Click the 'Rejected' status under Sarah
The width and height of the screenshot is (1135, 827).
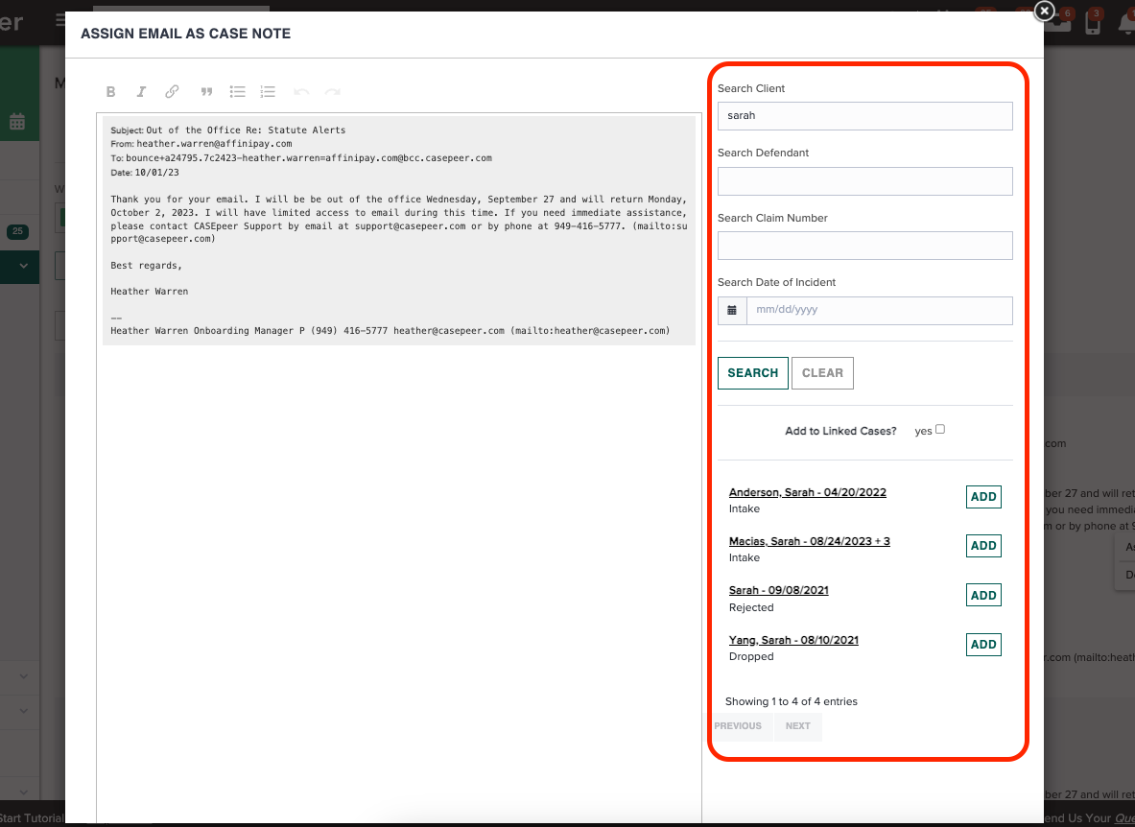point(751,607)
